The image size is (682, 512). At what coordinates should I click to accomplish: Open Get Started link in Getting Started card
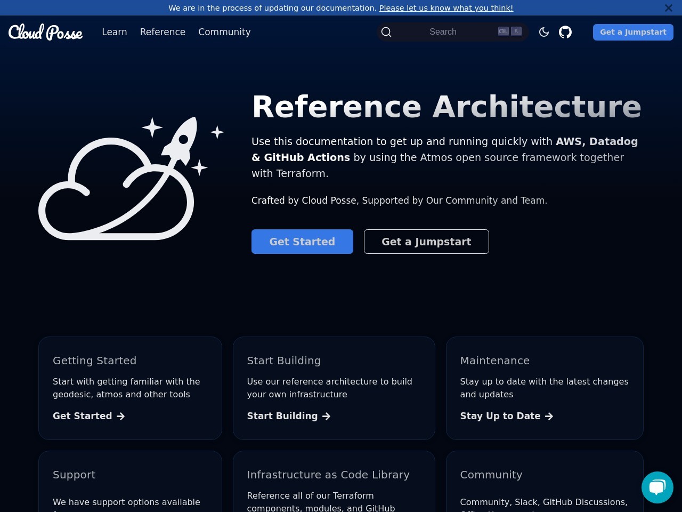click(88, 416)
